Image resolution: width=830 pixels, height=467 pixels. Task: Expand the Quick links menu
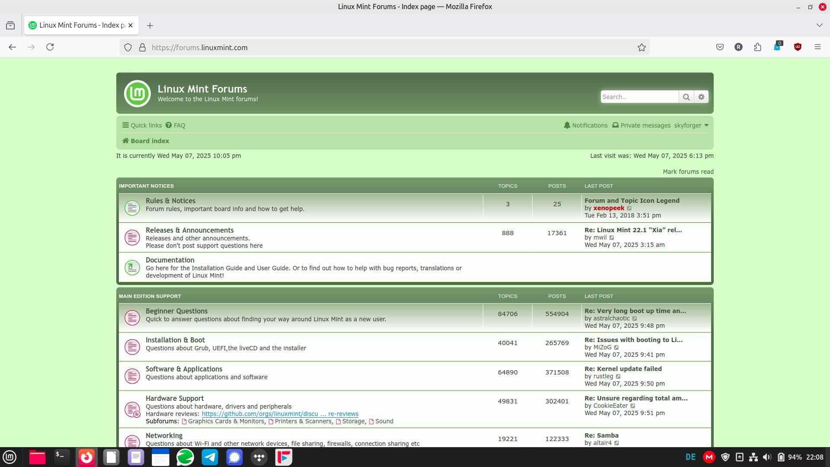(142, 125)
